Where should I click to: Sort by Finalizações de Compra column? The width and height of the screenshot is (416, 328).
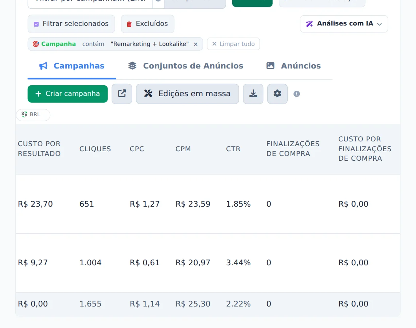click(293, 149)
